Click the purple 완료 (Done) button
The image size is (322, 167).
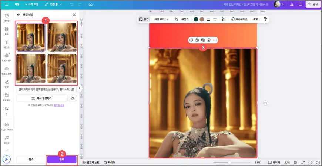point(61,159)
